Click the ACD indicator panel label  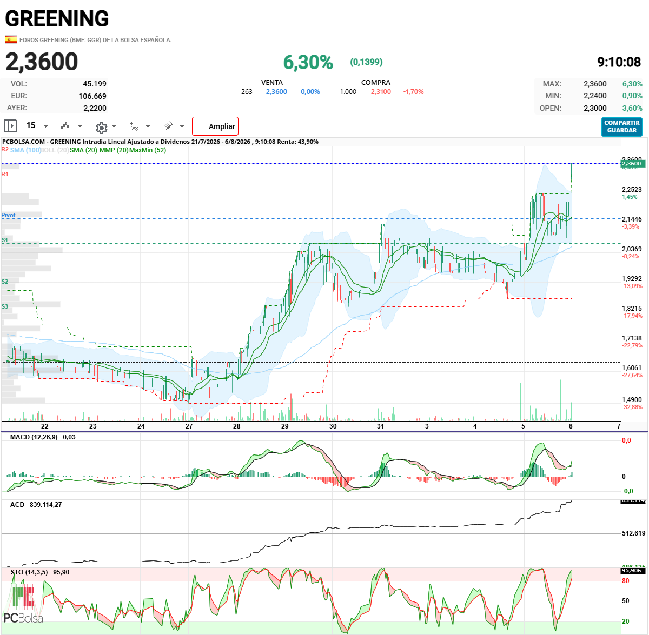tap(17, 504)
